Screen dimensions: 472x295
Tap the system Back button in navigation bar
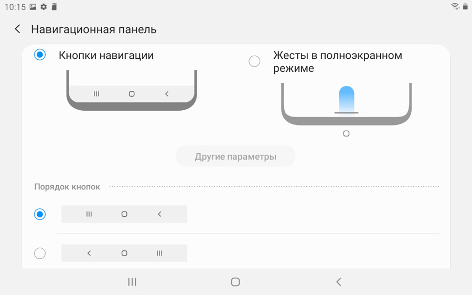coord(339,282)
